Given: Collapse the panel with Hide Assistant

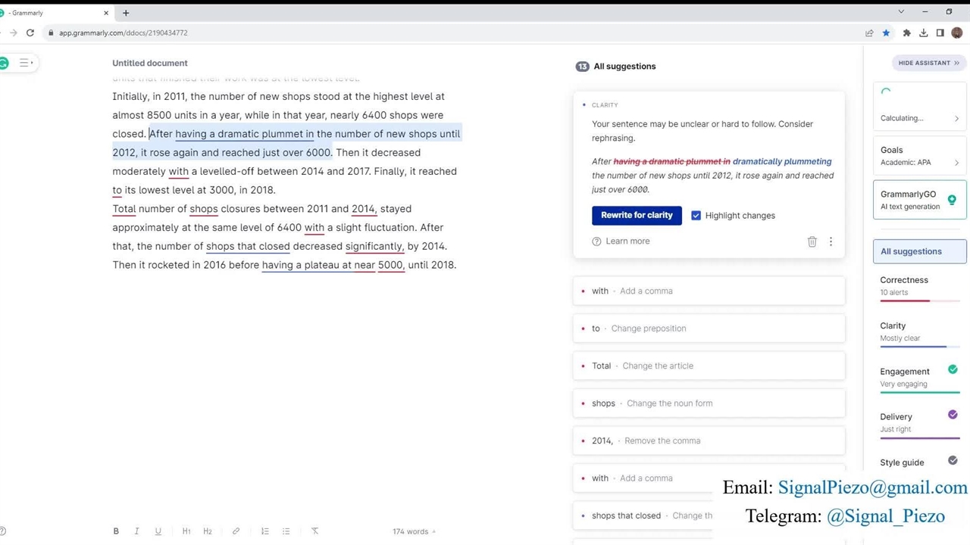Looking at the screenshot, I should point(928,63).
